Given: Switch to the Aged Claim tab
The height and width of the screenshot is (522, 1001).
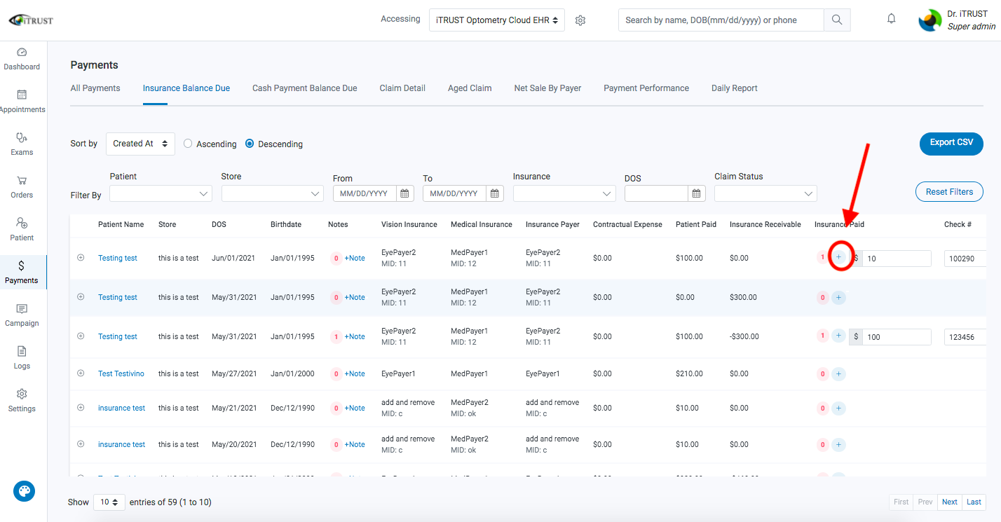Looking at the screenshot, I should pyautogui.click(x=470, y=88).
